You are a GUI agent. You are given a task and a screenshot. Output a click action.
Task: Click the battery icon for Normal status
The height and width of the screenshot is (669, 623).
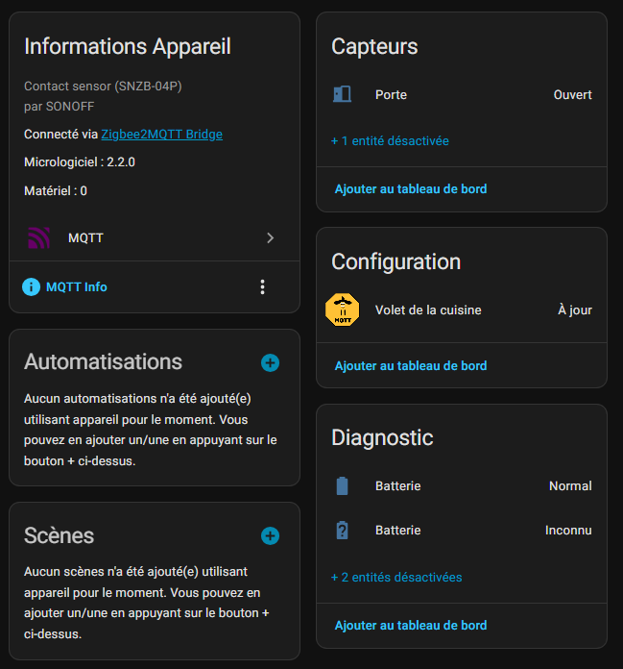click(x=342, y=486)
